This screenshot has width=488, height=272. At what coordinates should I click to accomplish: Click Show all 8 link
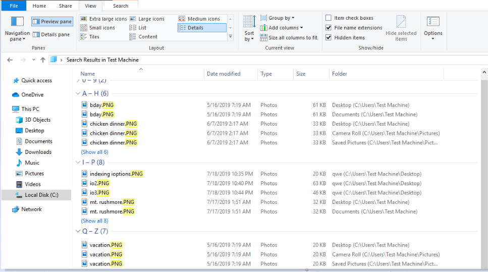[94, 221]
